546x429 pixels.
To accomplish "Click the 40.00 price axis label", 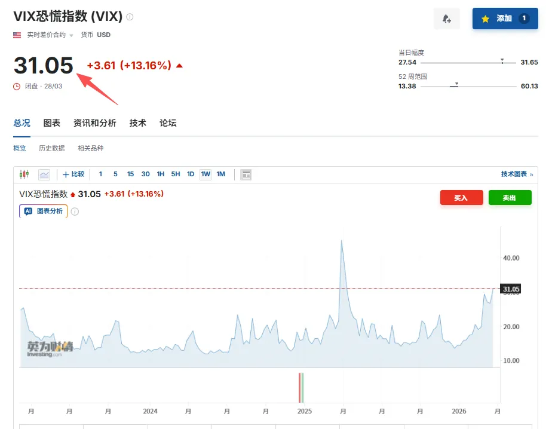I will (511, 258).
